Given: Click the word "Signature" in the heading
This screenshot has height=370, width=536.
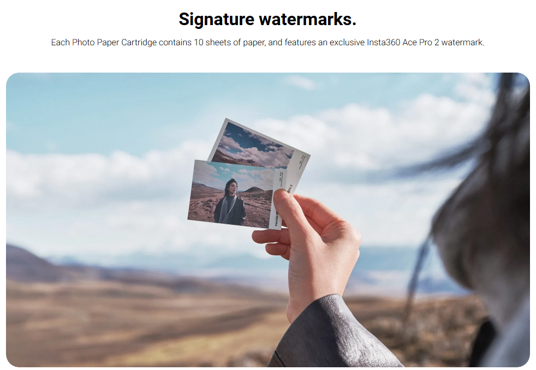Looking at the screenshot, I should 216,19.
